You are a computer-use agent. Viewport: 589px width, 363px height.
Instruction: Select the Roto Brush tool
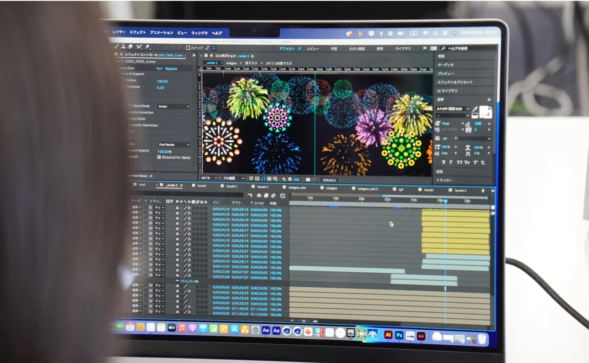coord(139,47)
